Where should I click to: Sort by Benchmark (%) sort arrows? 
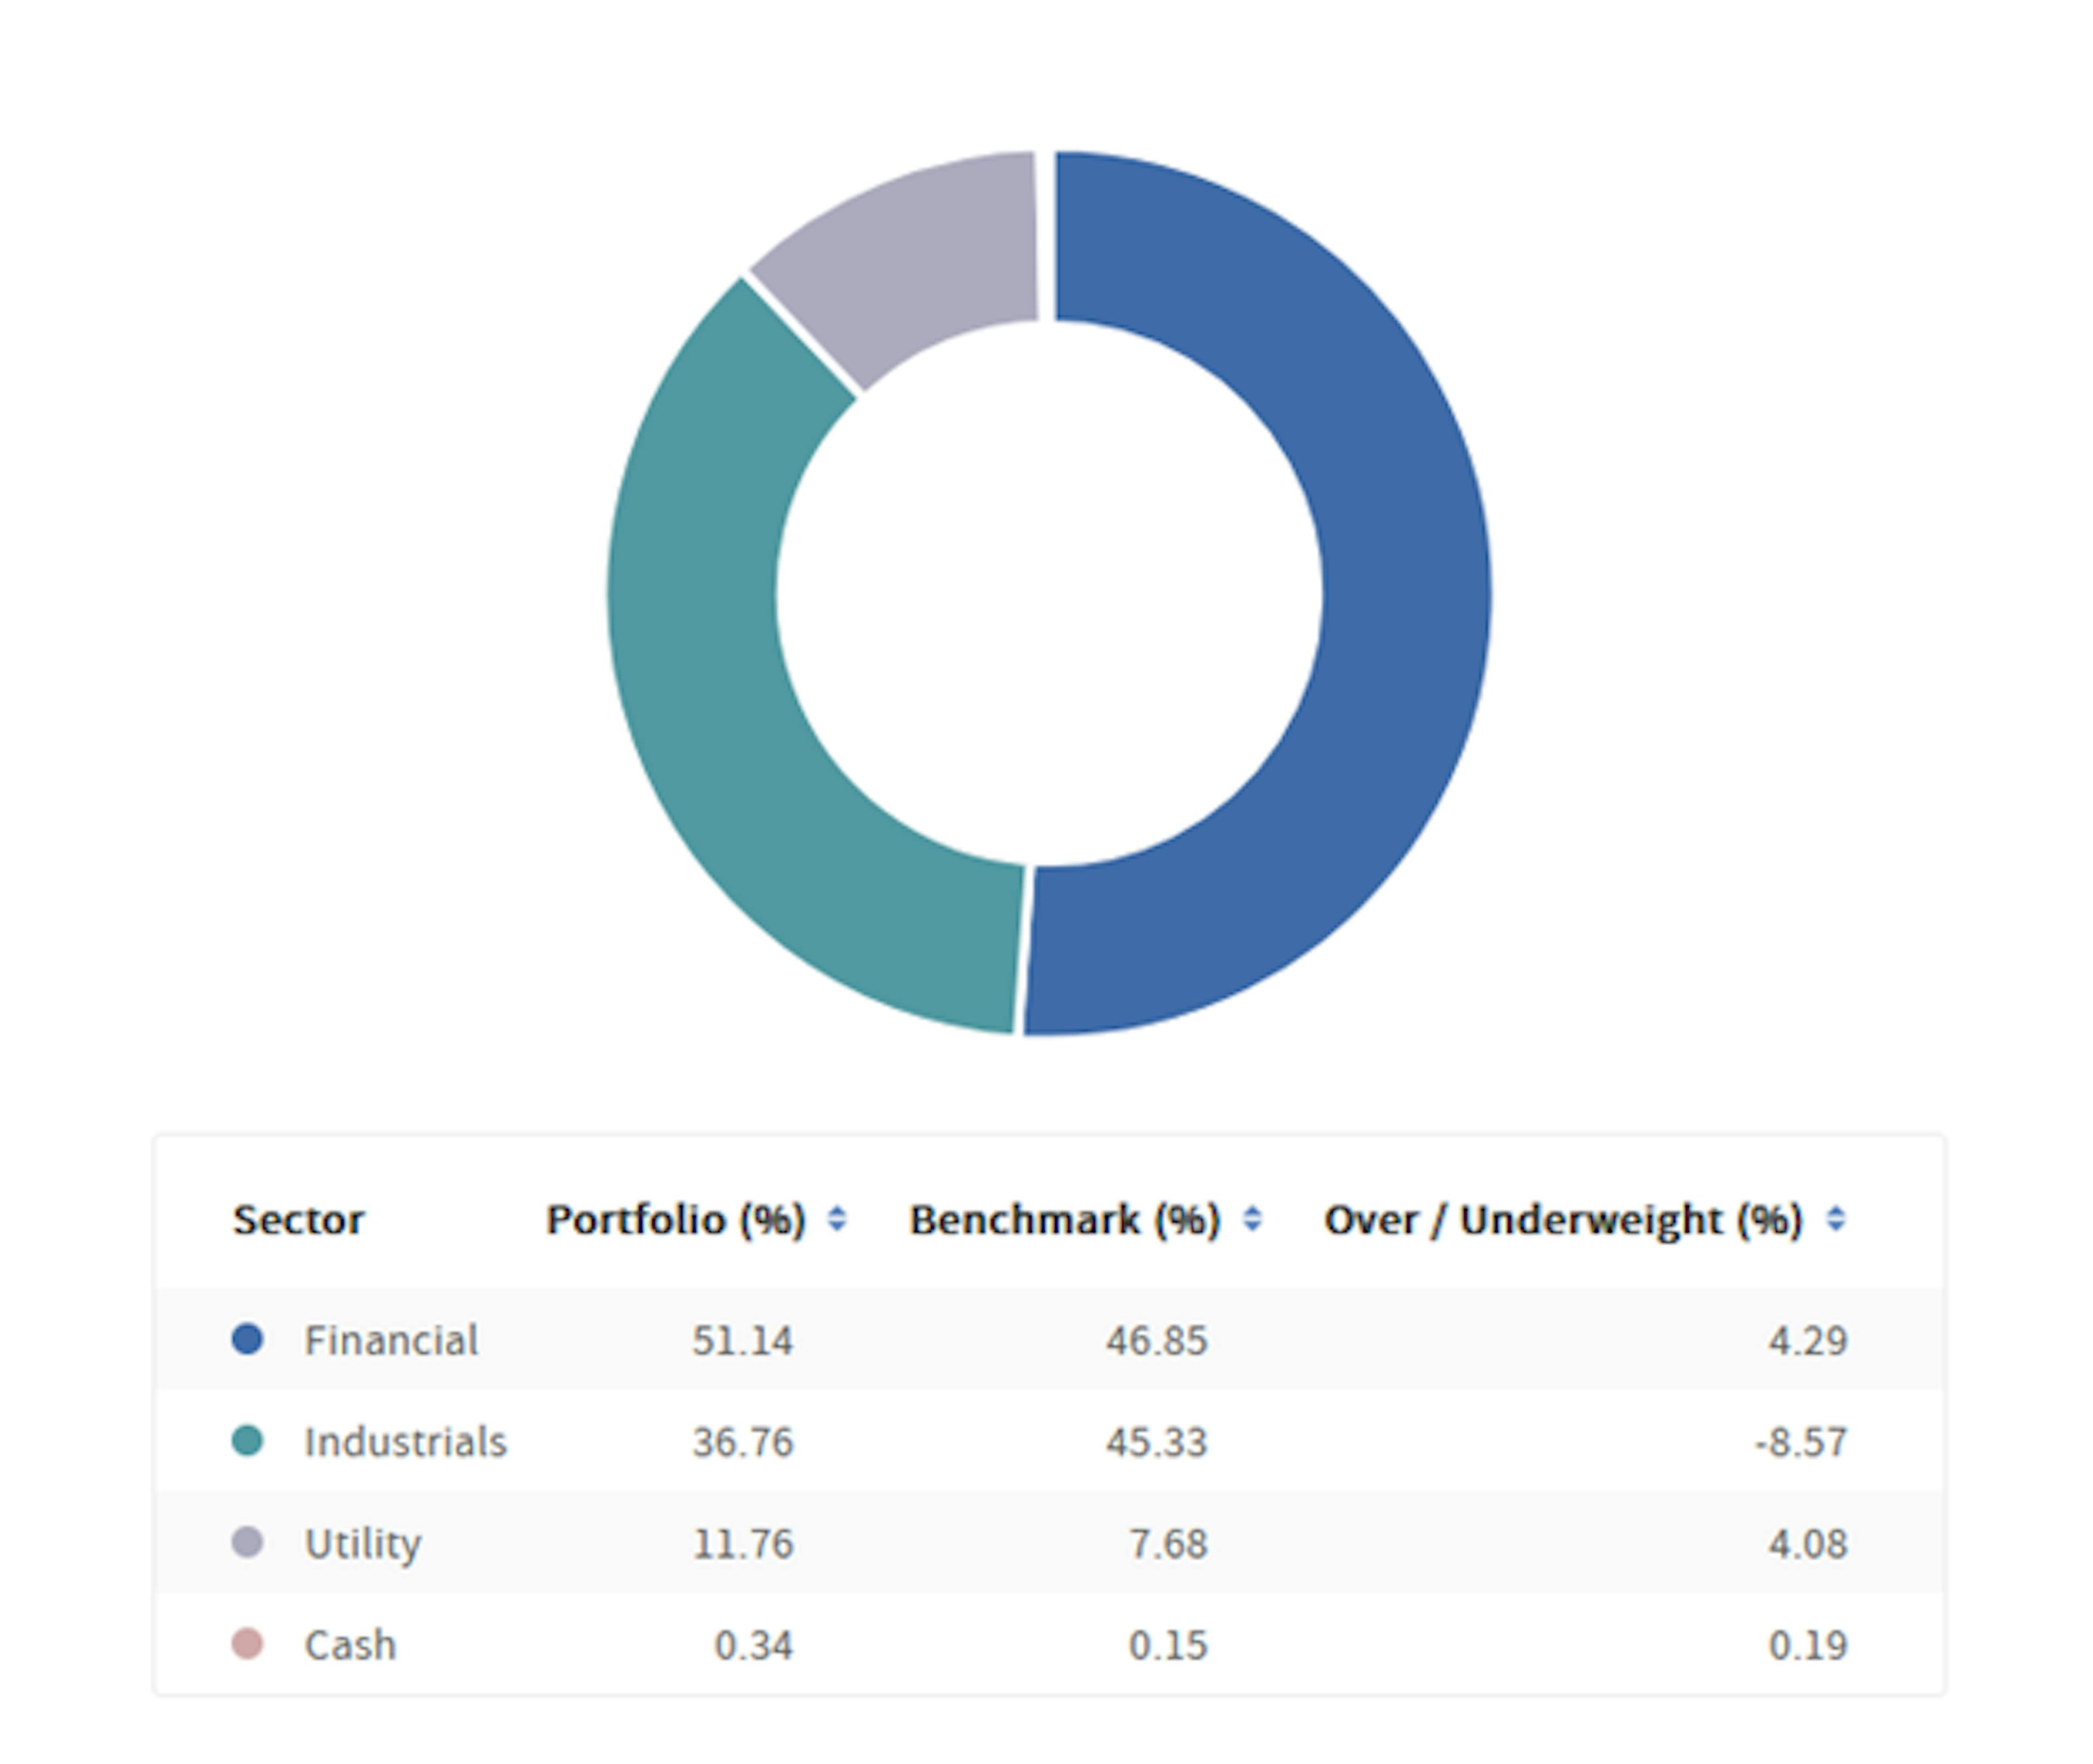point(1252,1219)
